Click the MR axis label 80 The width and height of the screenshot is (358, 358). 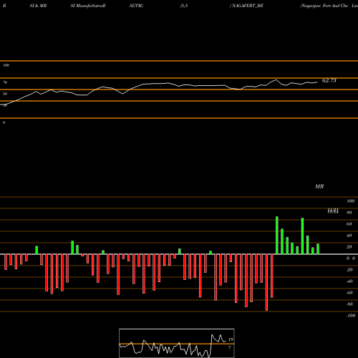349,213
